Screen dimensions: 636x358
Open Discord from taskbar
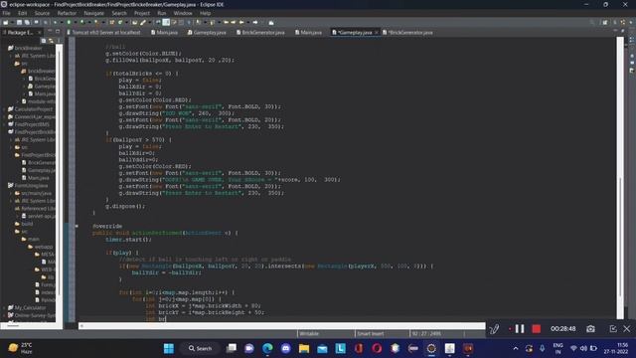(285, 348)
